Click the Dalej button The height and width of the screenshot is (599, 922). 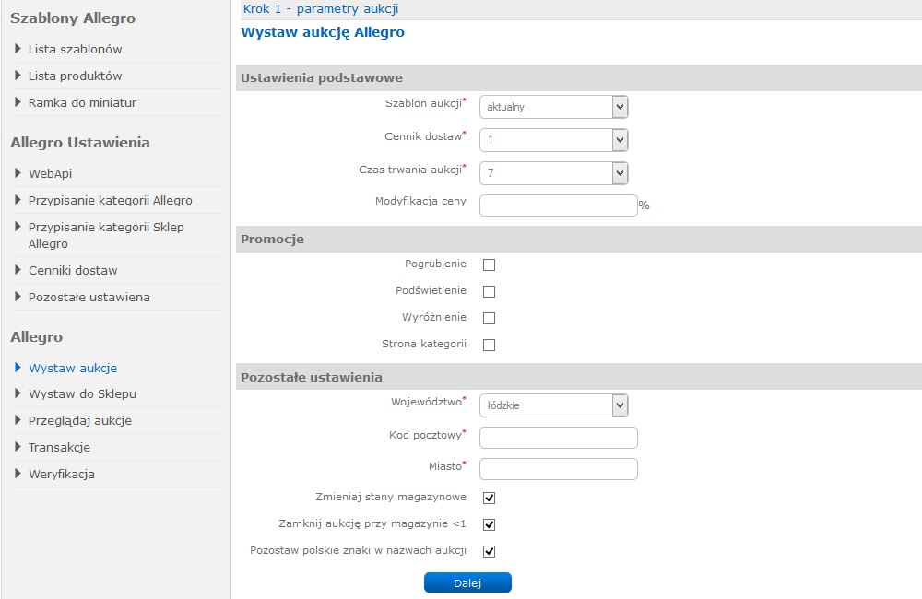pos(468,582)
